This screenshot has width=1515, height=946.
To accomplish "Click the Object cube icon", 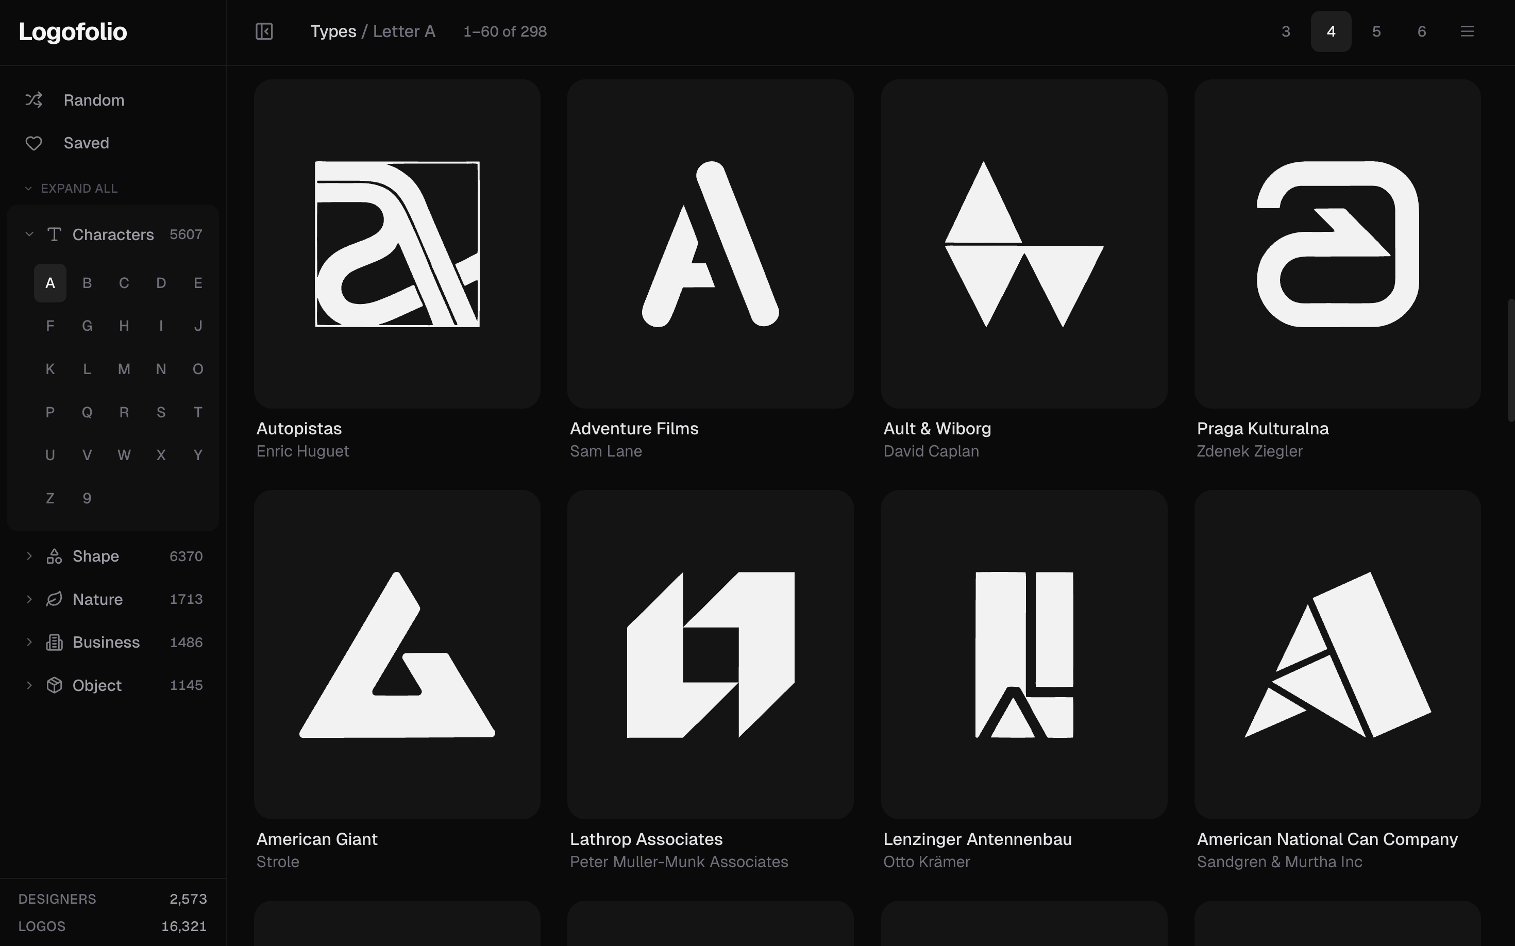I will [x=55, y=685].
